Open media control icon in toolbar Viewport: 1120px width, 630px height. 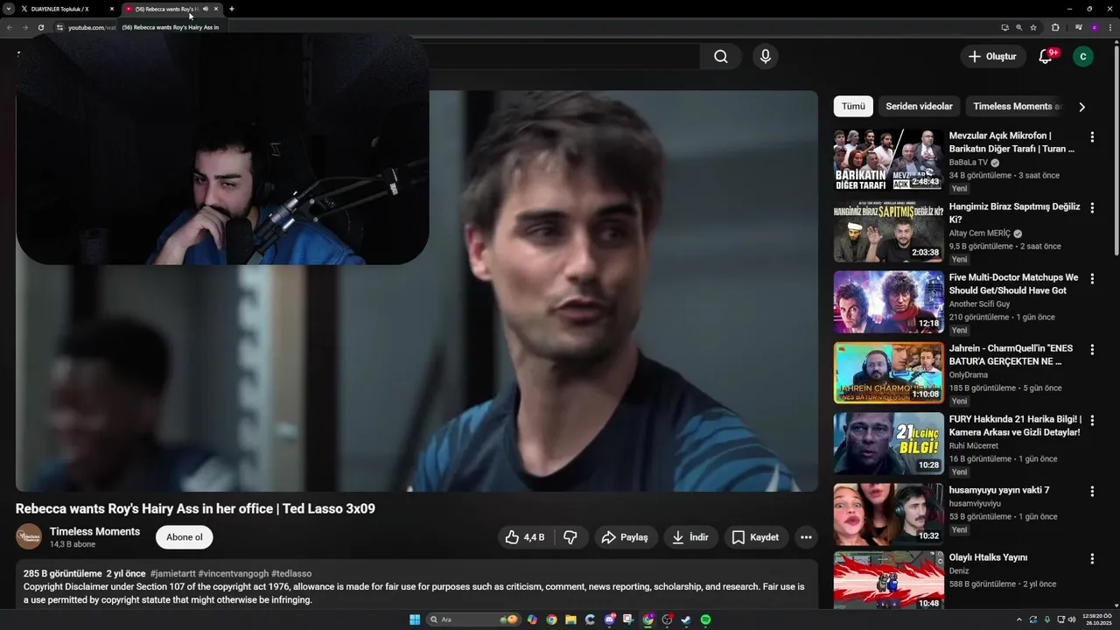[x=1079, y=27]
